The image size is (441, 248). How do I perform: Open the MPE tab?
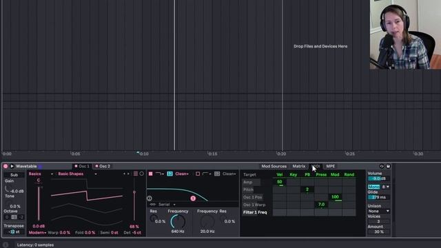tap(331, 166)
